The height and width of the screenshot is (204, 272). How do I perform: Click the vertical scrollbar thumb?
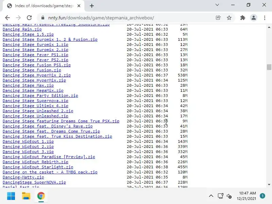point(269,67)
